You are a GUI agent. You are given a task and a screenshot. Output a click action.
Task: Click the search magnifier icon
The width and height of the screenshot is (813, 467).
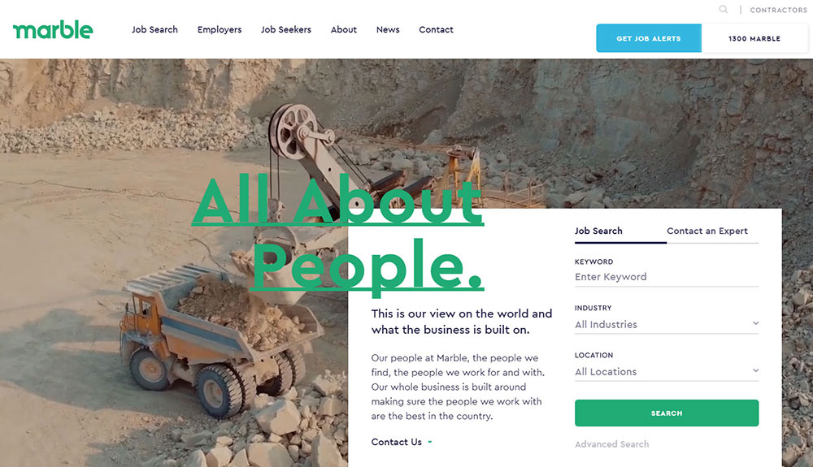(724, 9)
